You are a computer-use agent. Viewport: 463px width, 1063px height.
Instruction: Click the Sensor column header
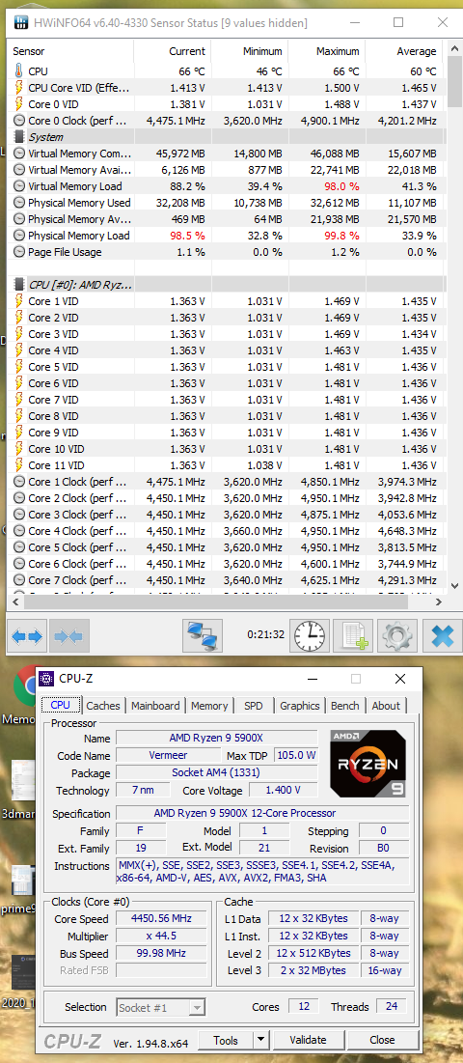click(x=71, y=51)
